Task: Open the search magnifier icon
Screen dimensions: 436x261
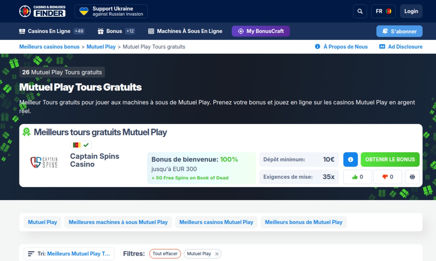Action: pos(360,11)
